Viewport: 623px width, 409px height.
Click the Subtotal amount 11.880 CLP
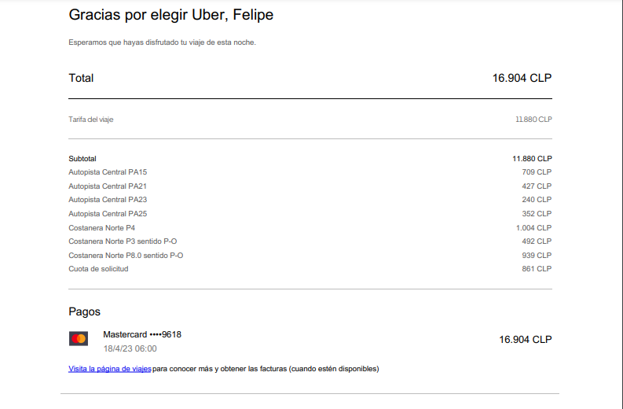click(x=532, y=159)
